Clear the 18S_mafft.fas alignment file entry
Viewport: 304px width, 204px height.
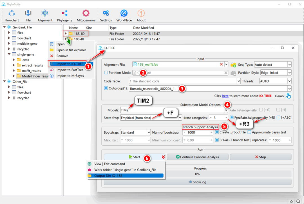(222, 64)
